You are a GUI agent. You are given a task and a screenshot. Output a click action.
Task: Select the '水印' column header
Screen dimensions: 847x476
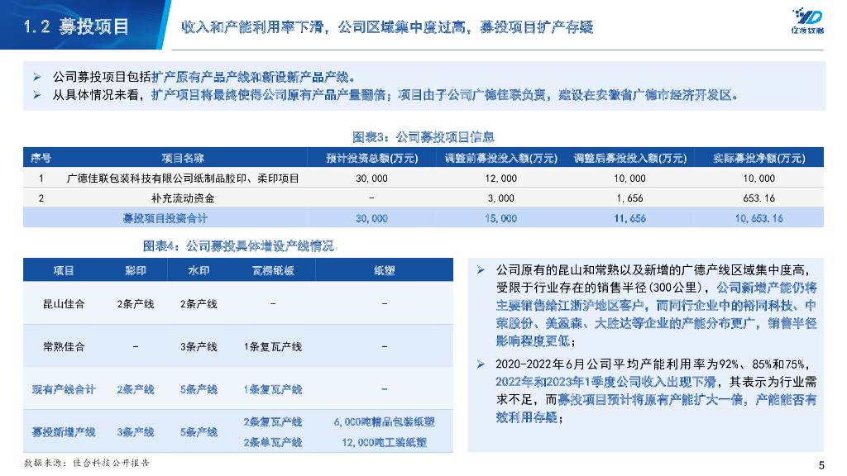click(199, 270)
